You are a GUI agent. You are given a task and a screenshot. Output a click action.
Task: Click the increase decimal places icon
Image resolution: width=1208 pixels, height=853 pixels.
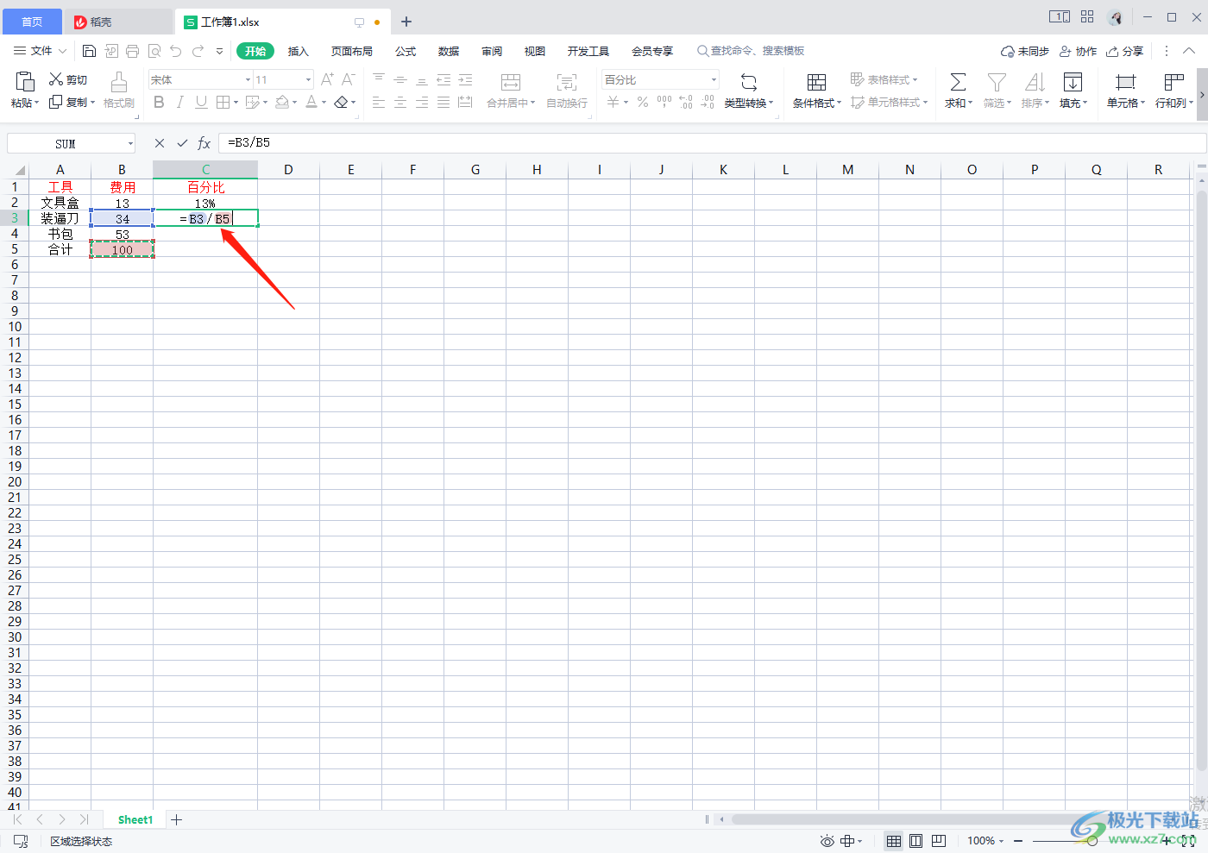[686, 102]
